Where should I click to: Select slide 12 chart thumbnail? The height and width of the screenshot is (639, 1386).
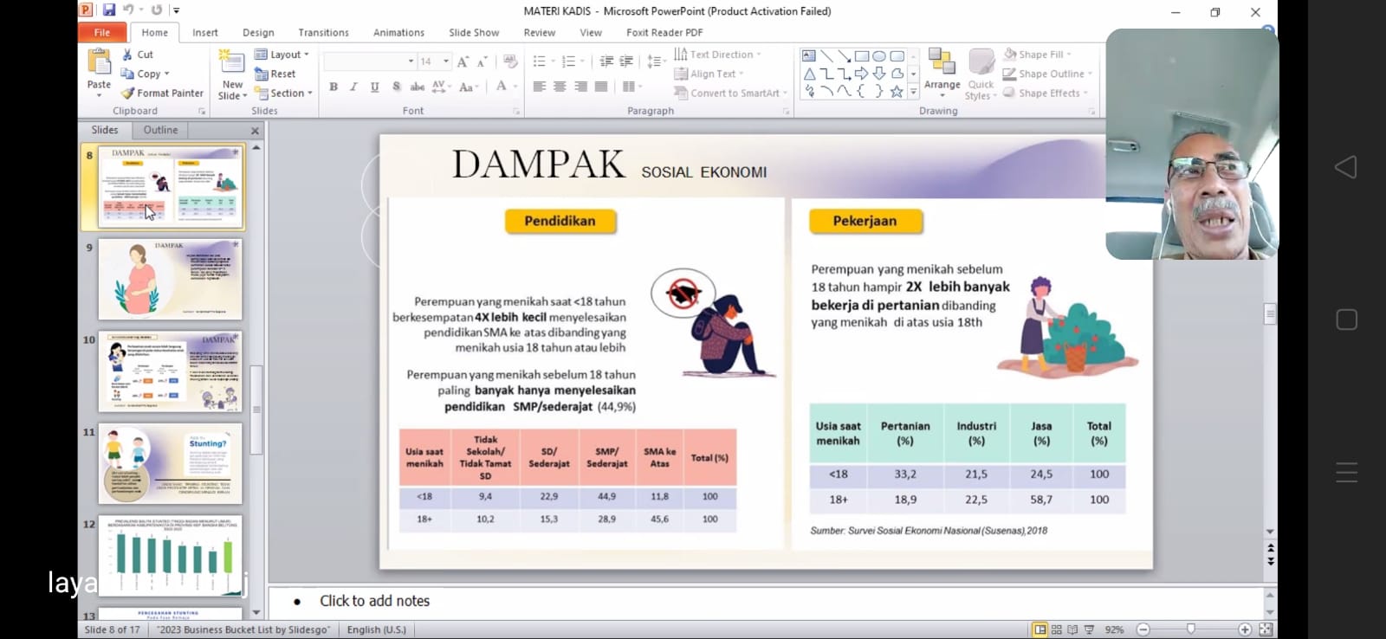pyautogui.click(x=170, y=555)
